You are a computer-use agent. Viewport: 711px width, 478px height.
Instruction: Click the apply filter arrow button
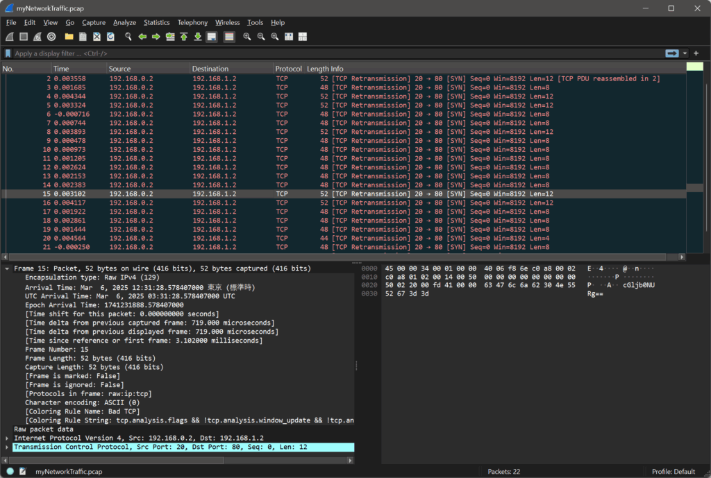tap(671, 53)
